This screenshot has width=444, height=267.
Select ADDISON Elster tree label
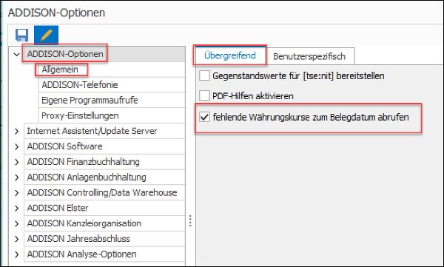click(x=58, y=208)
